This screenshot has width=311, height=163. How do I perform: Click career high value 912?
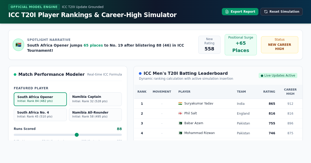point(290,104)
